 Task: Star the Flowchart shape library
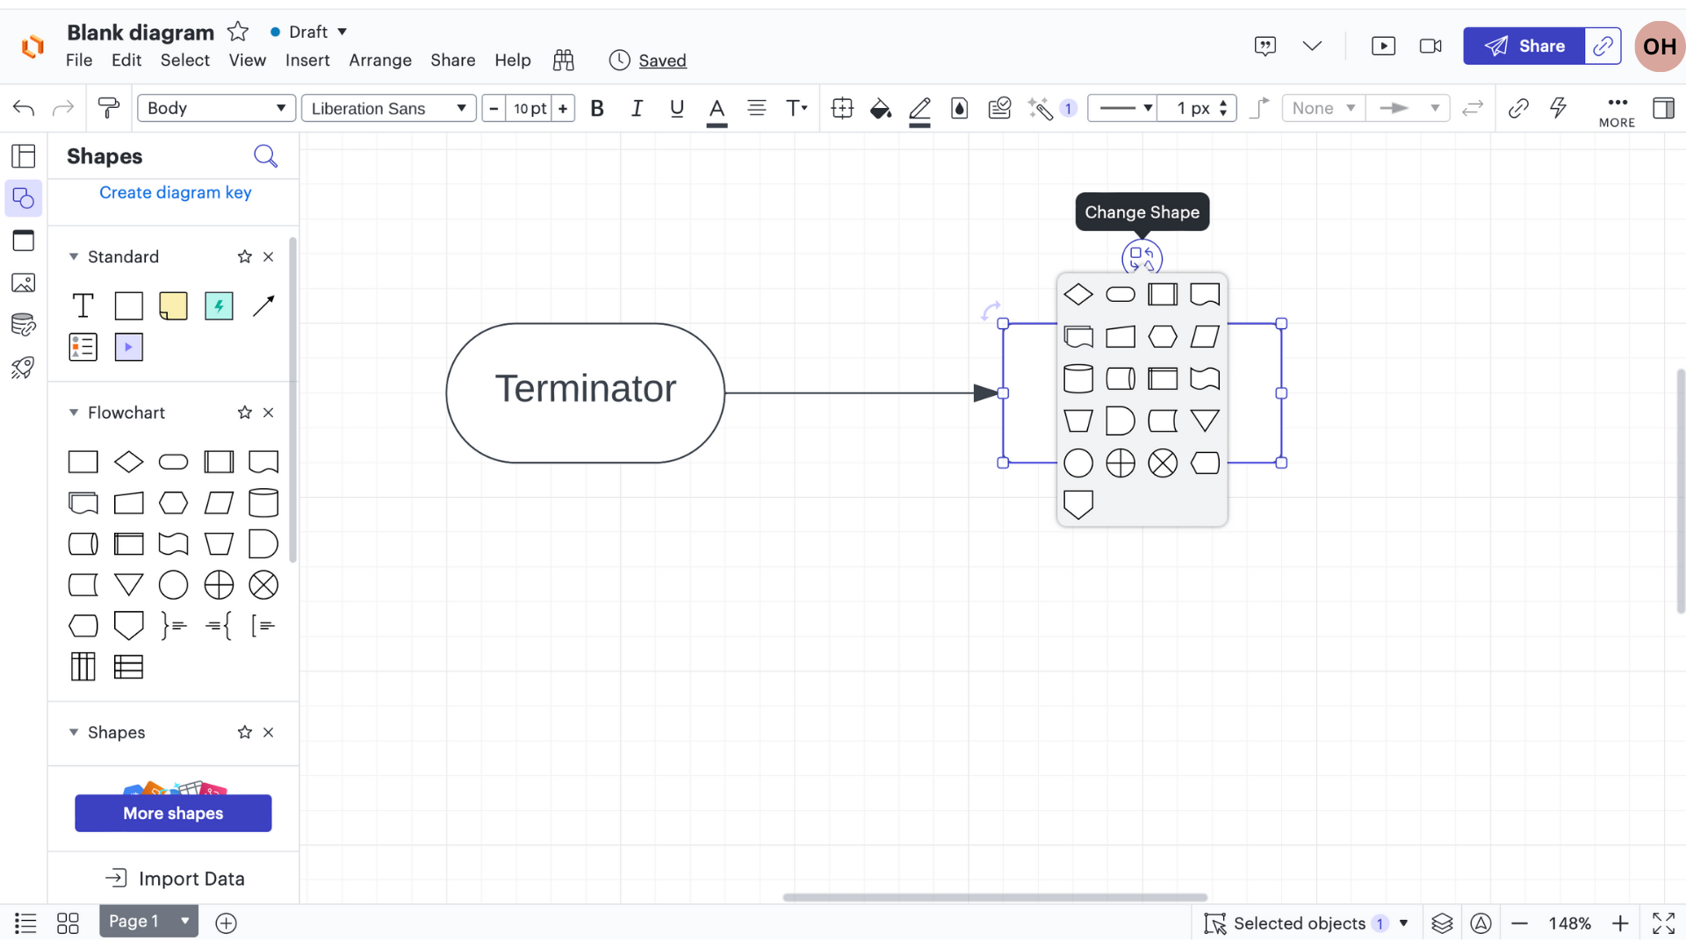(244, 413)
